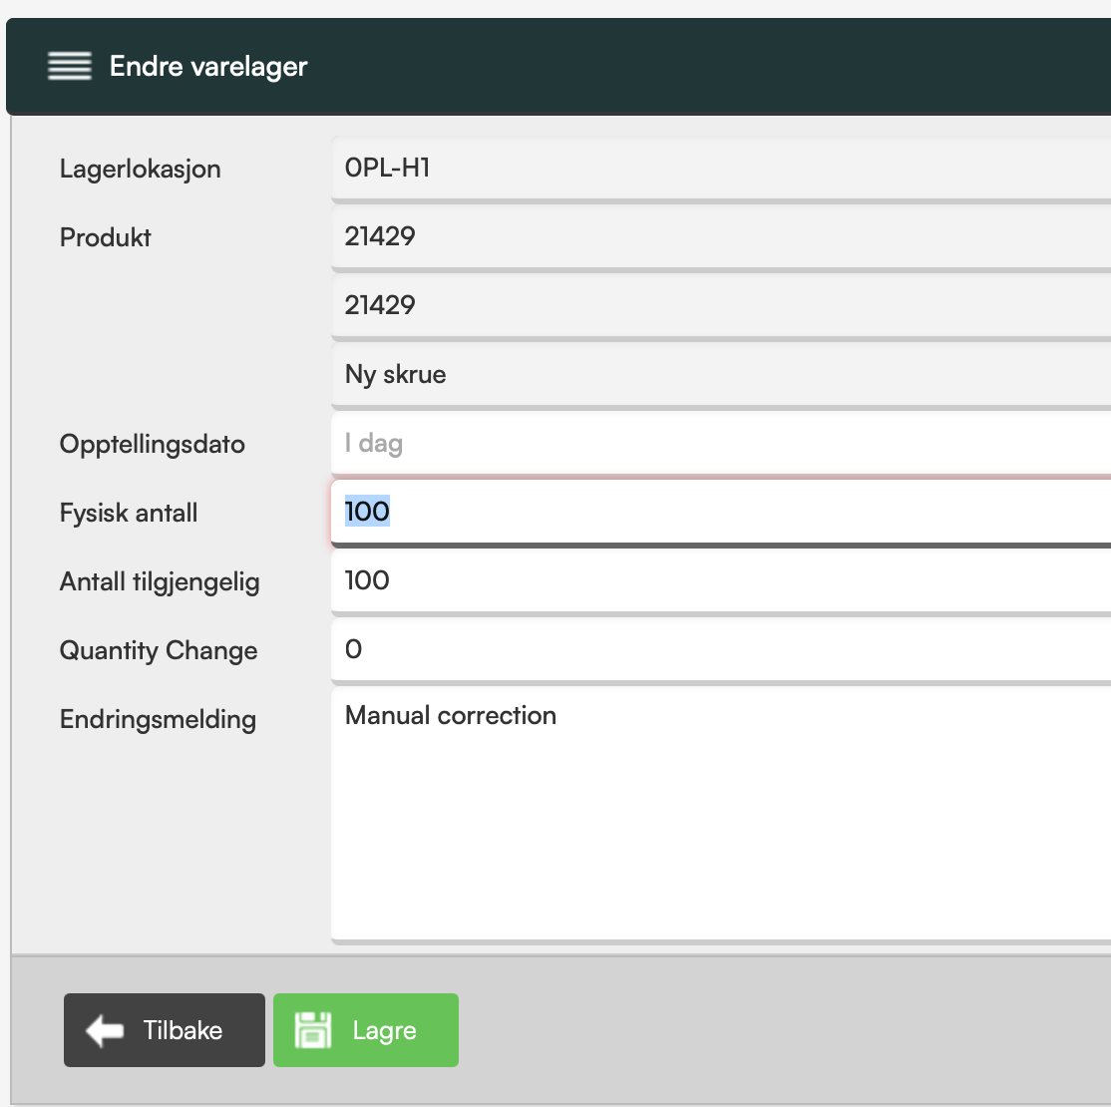
Task: Open the Opptellingsdato date field
Action: point(720,444)
